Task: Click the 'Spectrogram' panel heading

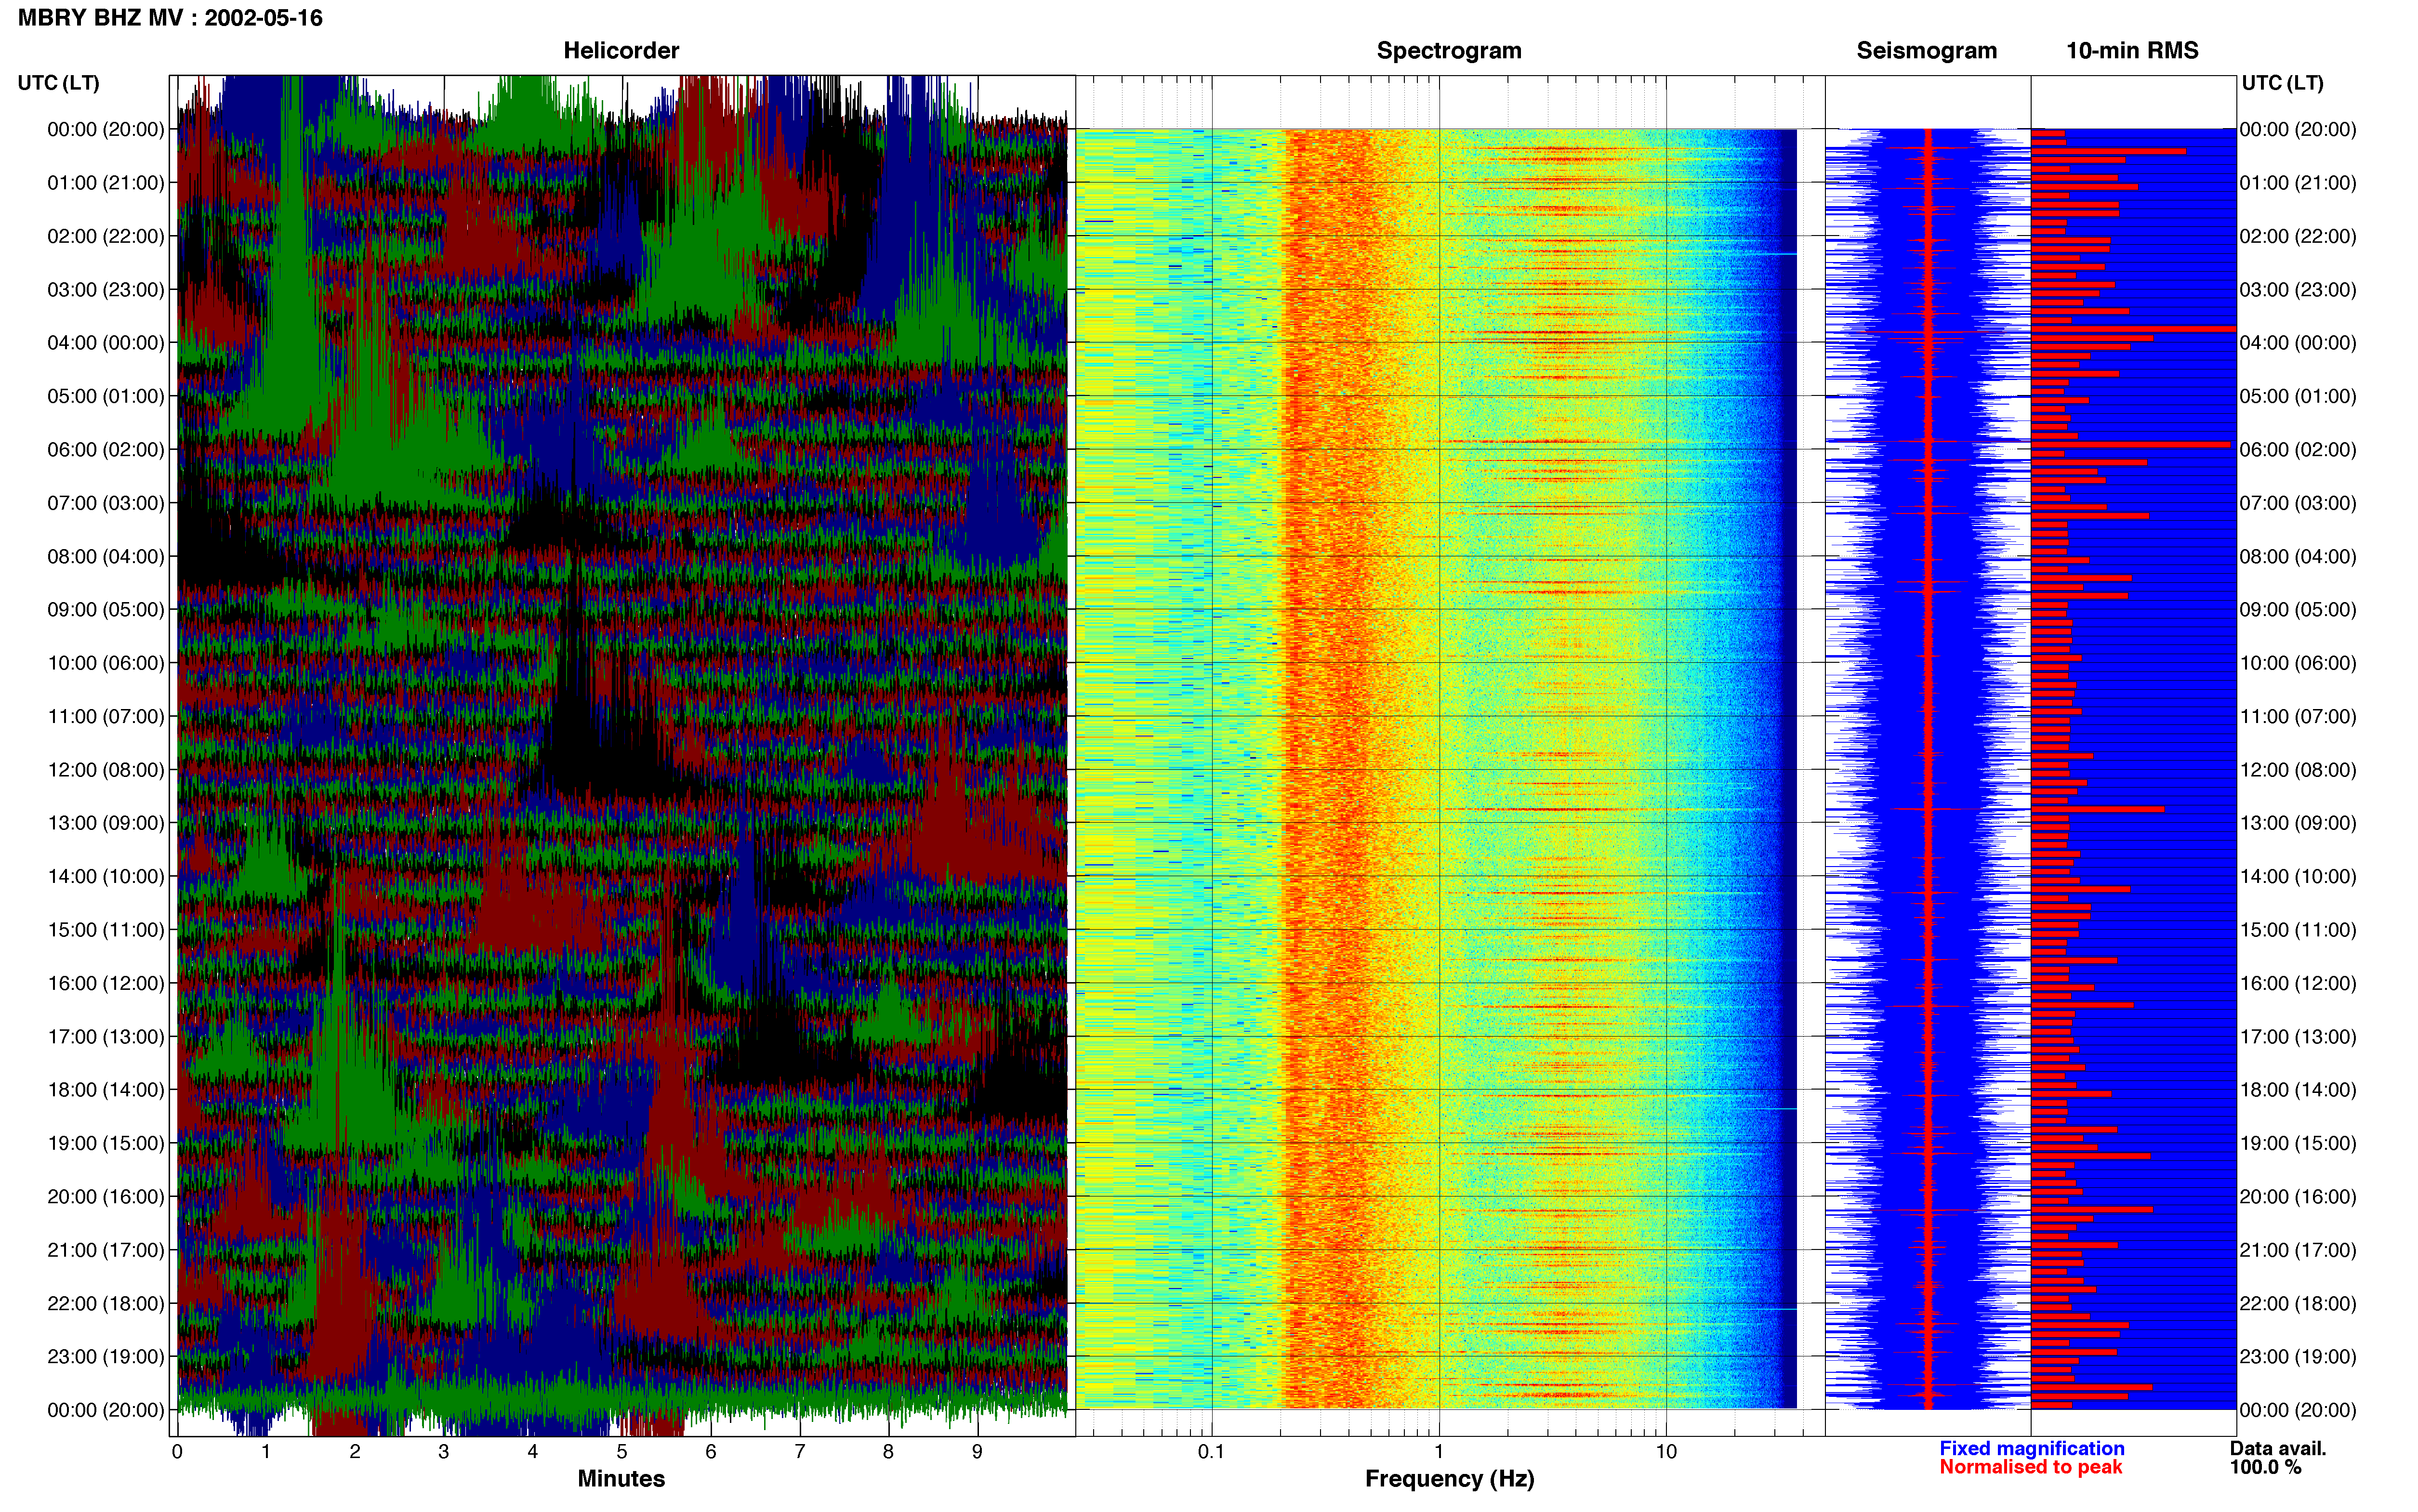Action: pyautogui.click(x=1449, y=50)
